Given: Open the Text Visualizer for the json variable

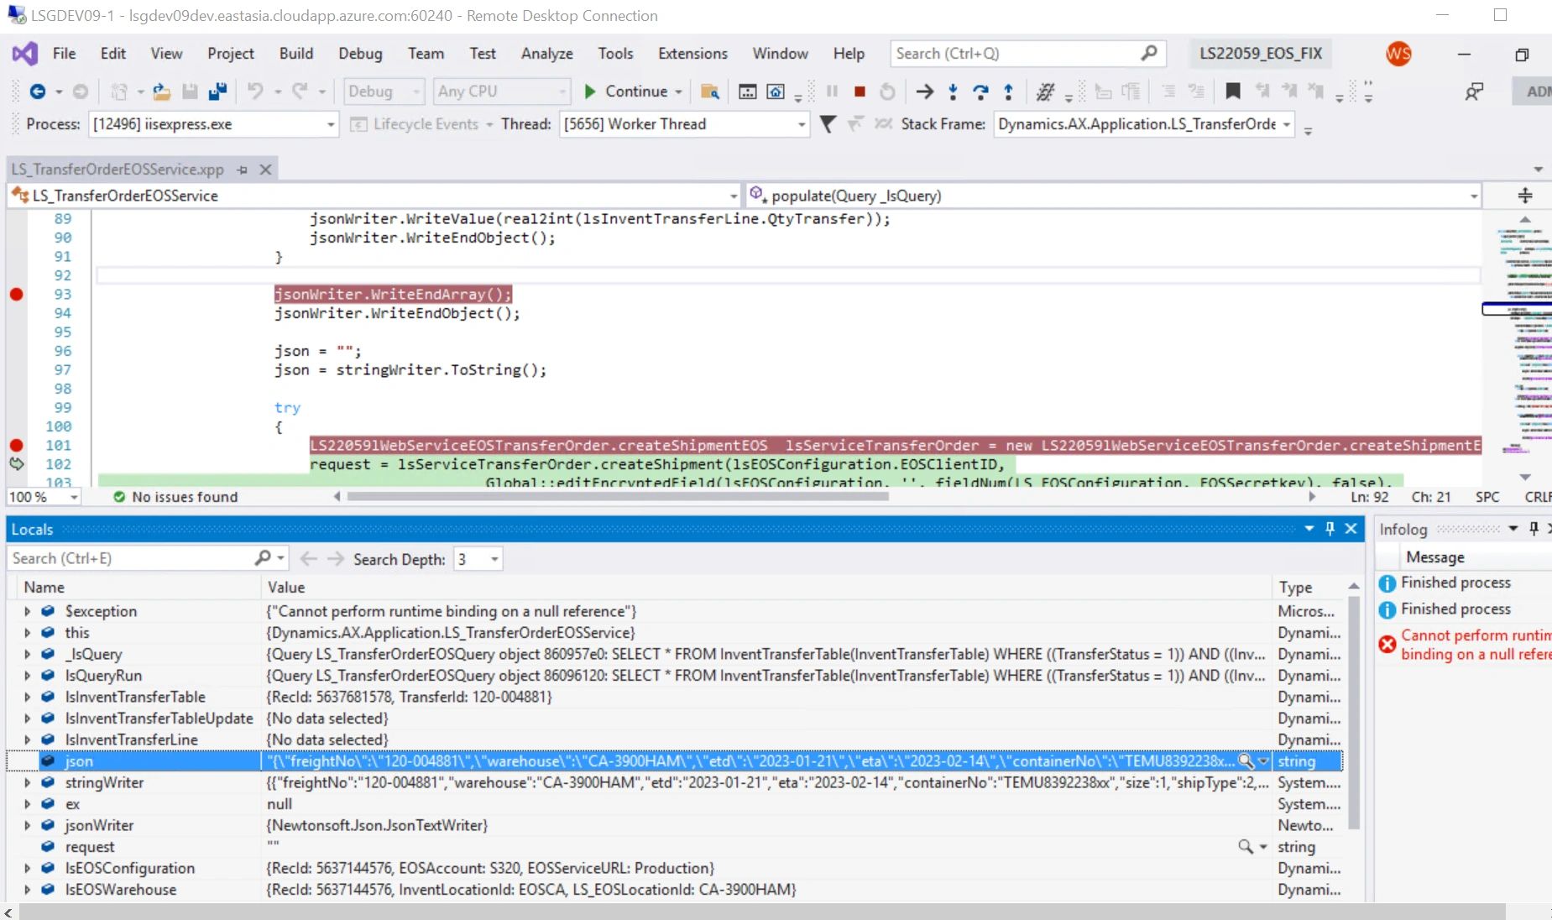Looking at the screenshot, I should (1245, 761).
